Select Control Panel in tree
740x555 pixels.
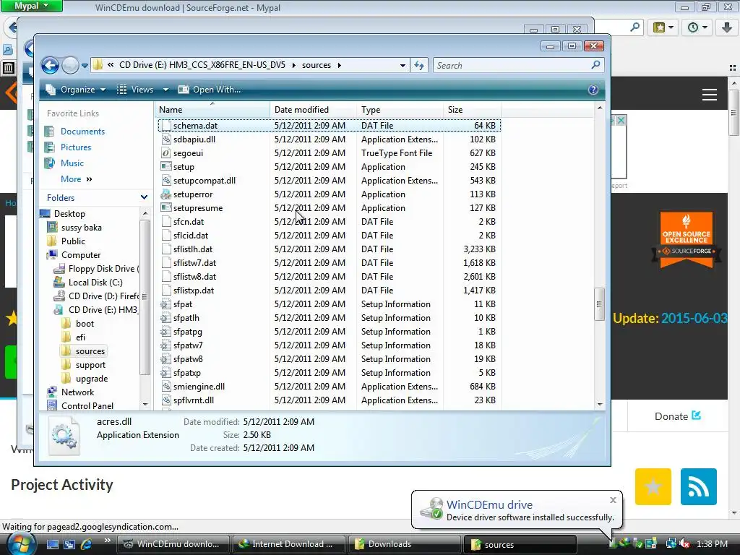click(x=87, y=406)
